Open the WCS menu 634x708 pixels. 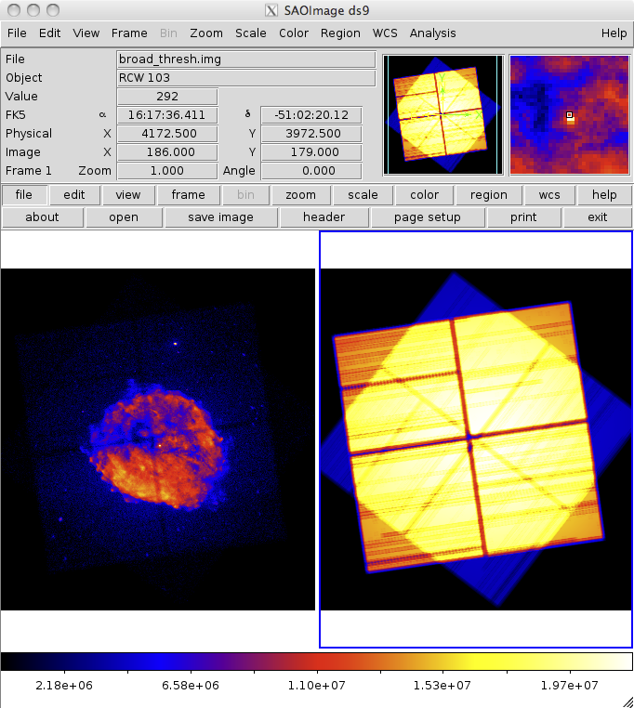point(385,33)
